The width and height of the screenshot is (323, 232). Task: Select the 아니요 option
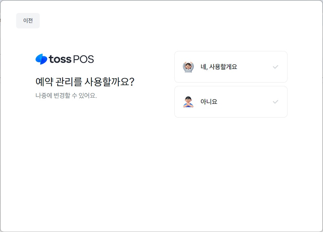pyautogui.click(x=231, y=102)
